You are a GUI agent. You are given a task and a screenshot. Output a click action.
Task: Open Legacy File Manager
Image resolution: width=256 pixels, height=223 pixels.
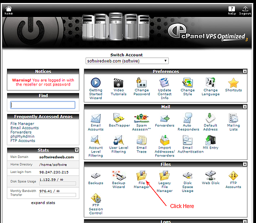tap(164, 175)
